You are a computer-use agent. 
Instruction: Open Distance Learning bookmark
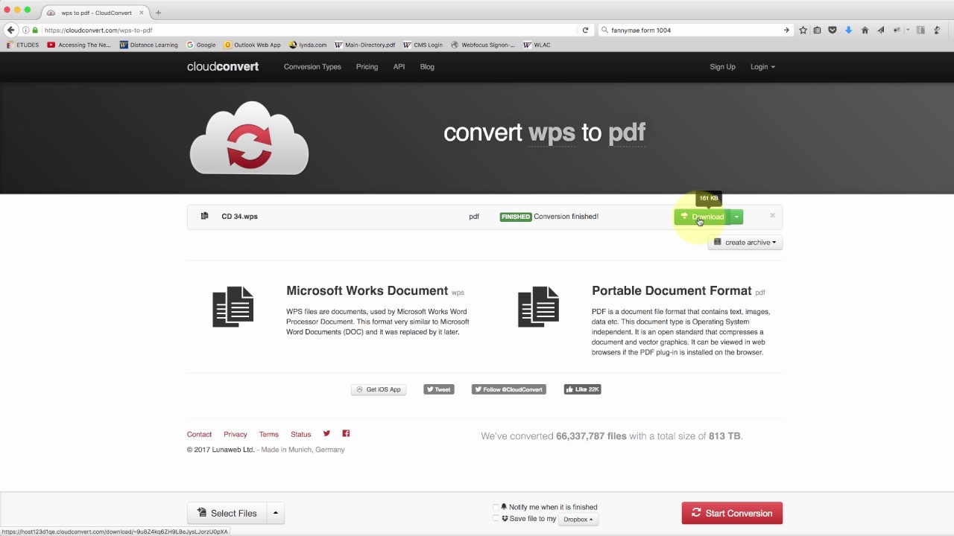point(149,45)
